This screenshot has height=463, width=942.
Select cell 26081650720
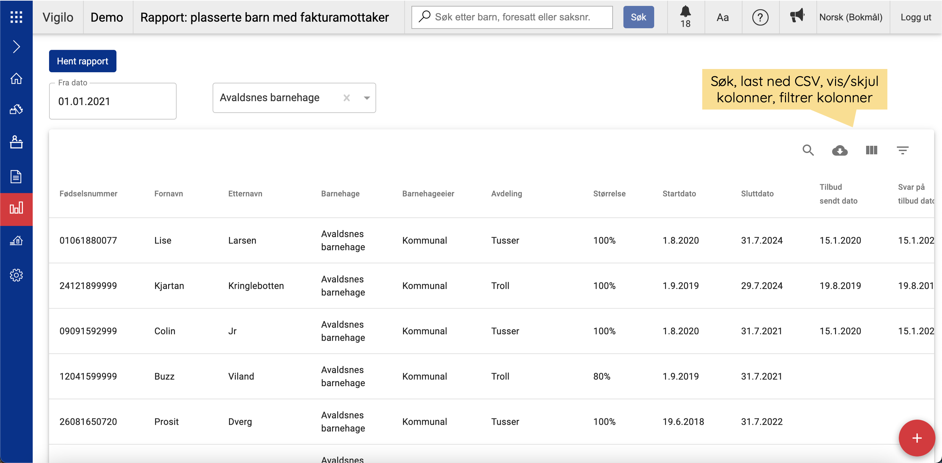[88, 422]
